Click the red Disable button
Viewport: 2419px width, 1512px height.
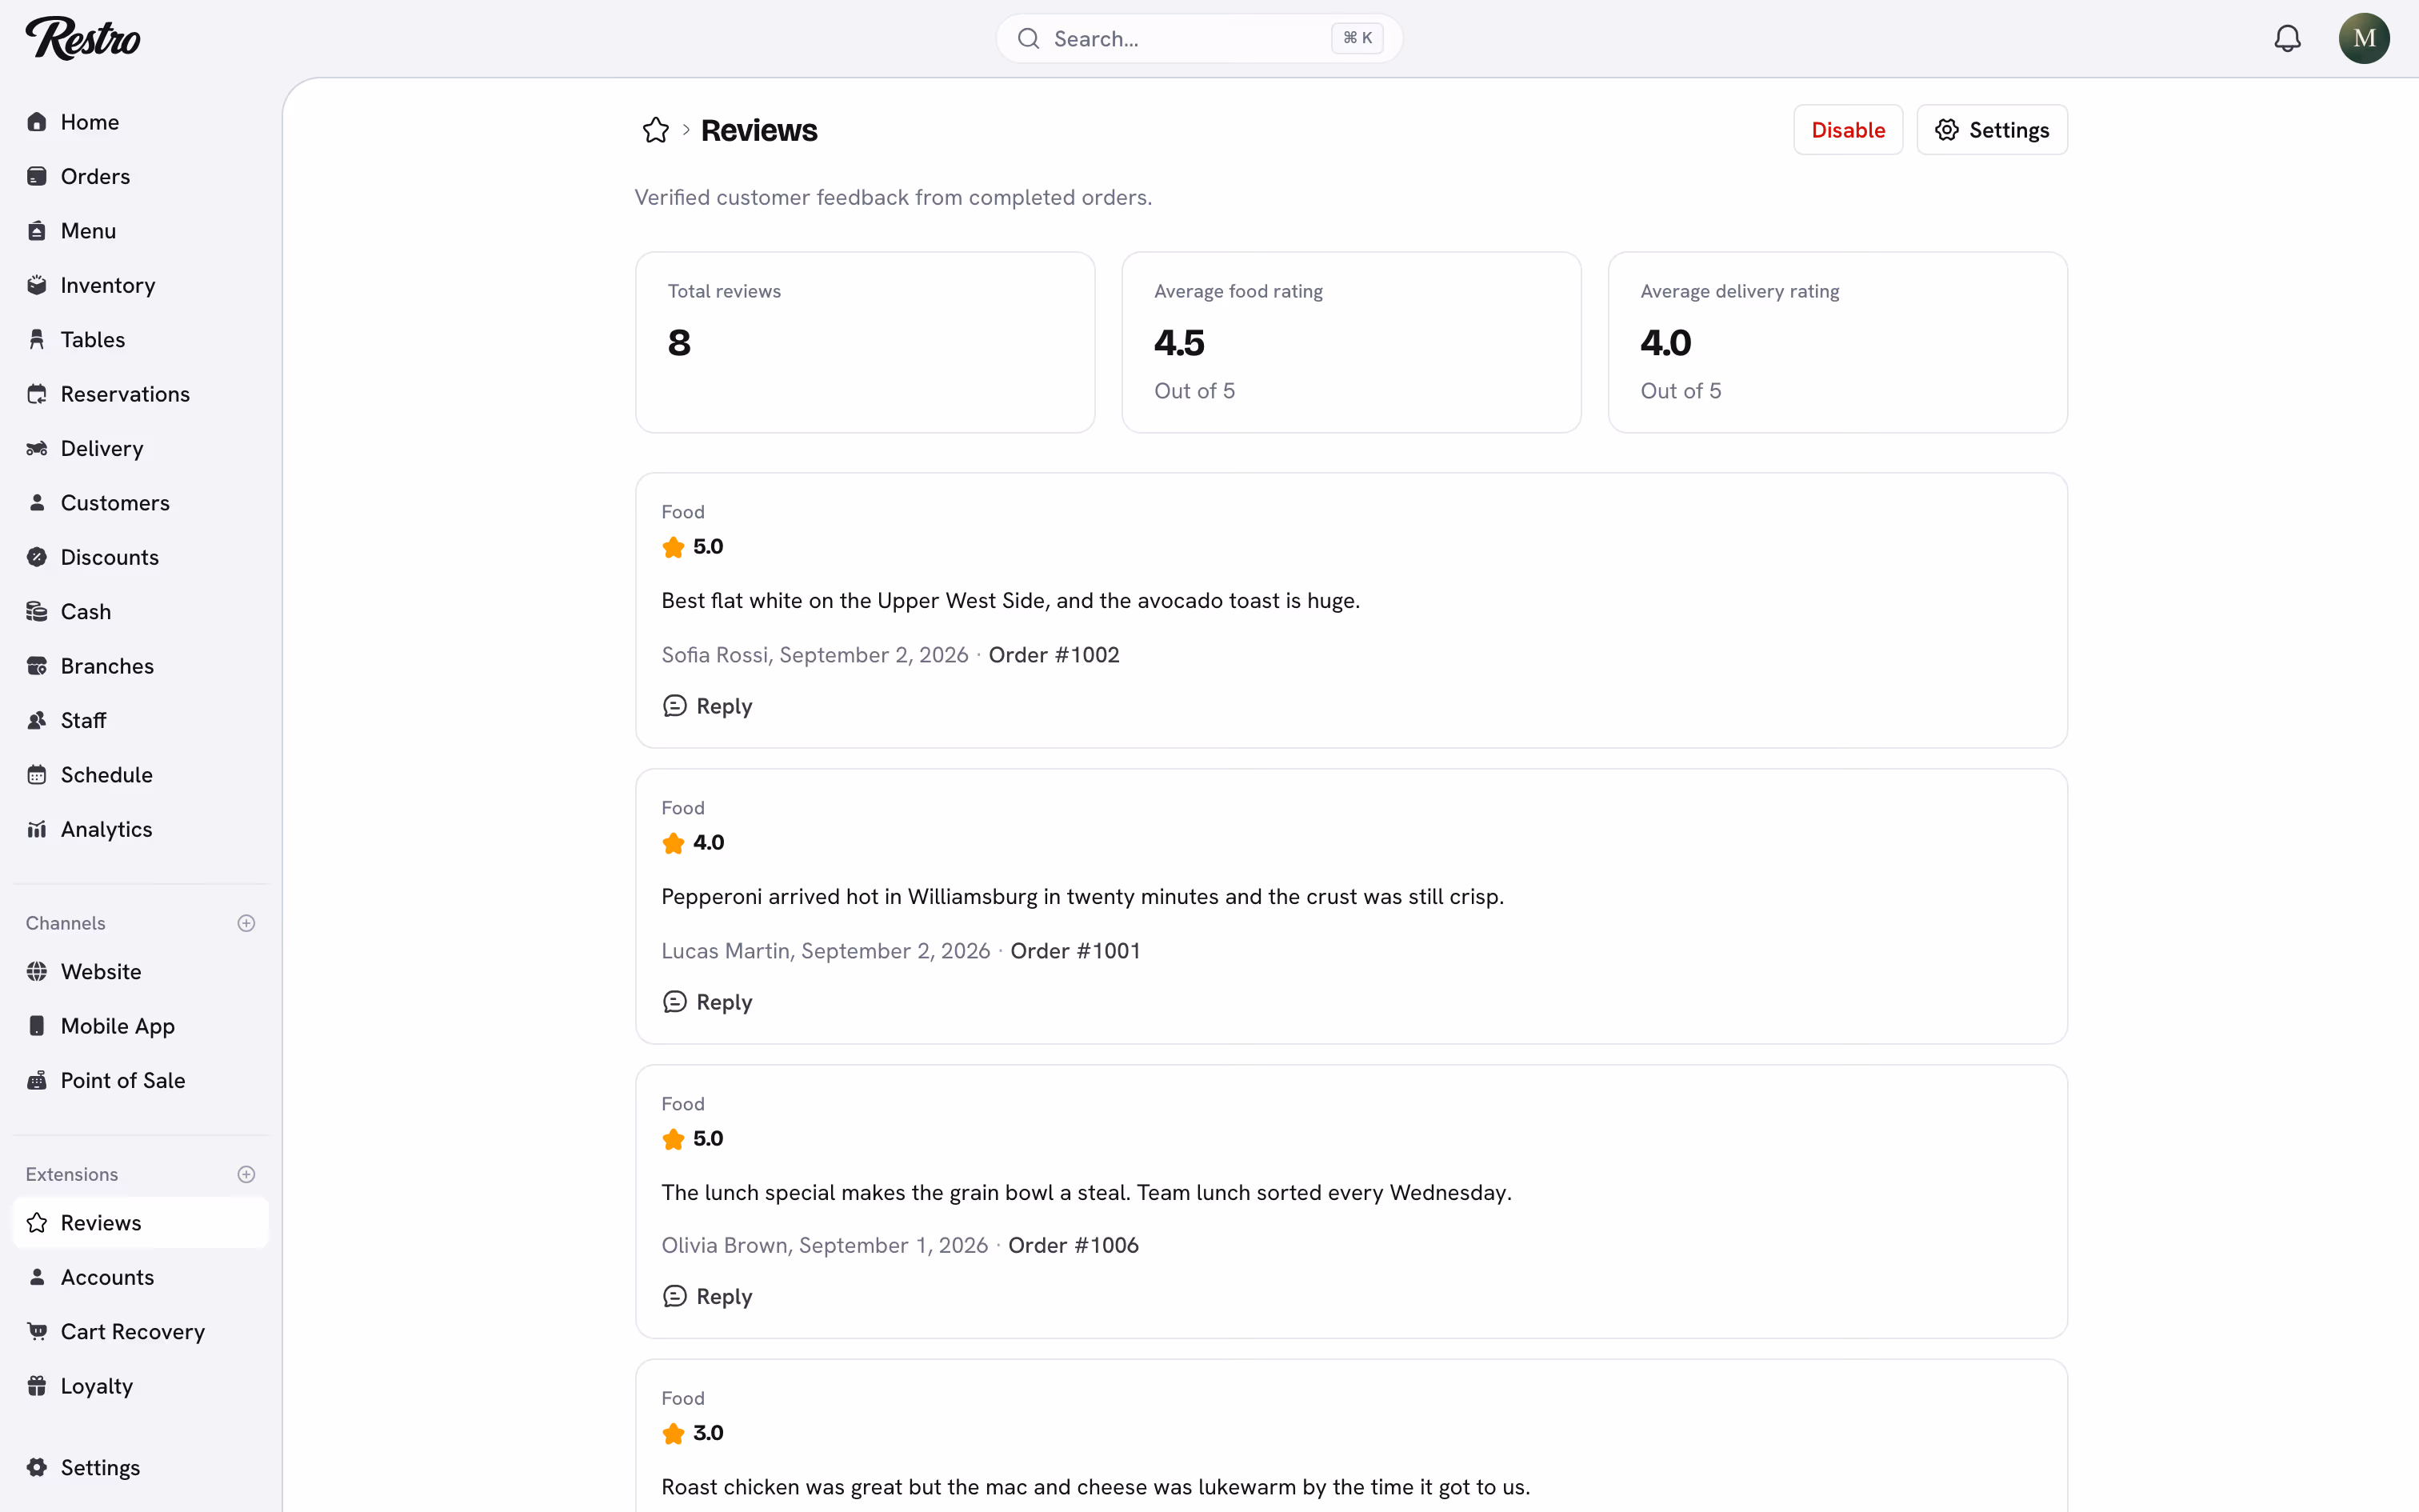(1847, 130)
